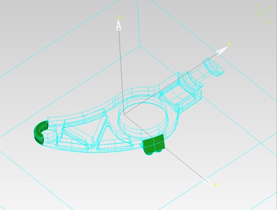Select the cylindrical shaft end cap
277x210 pixels.
point(213,67)
